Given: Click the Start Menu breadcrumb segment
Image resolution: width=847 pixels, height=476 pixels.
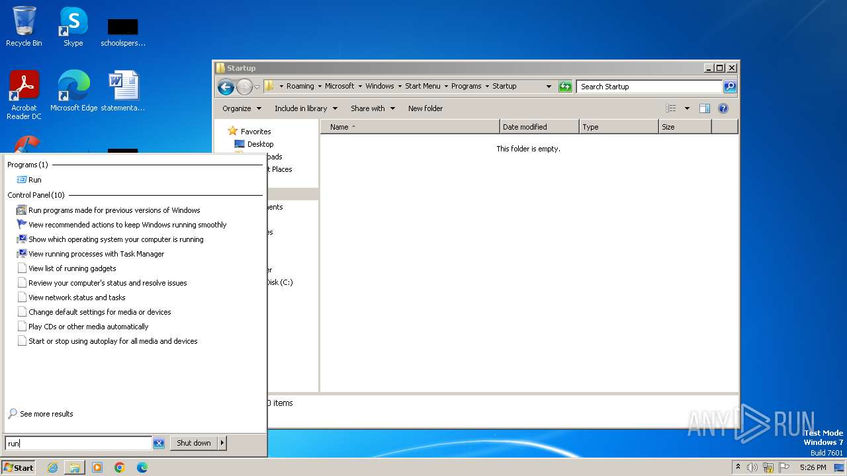Looking at the screenshot, I should coord(423,87).
